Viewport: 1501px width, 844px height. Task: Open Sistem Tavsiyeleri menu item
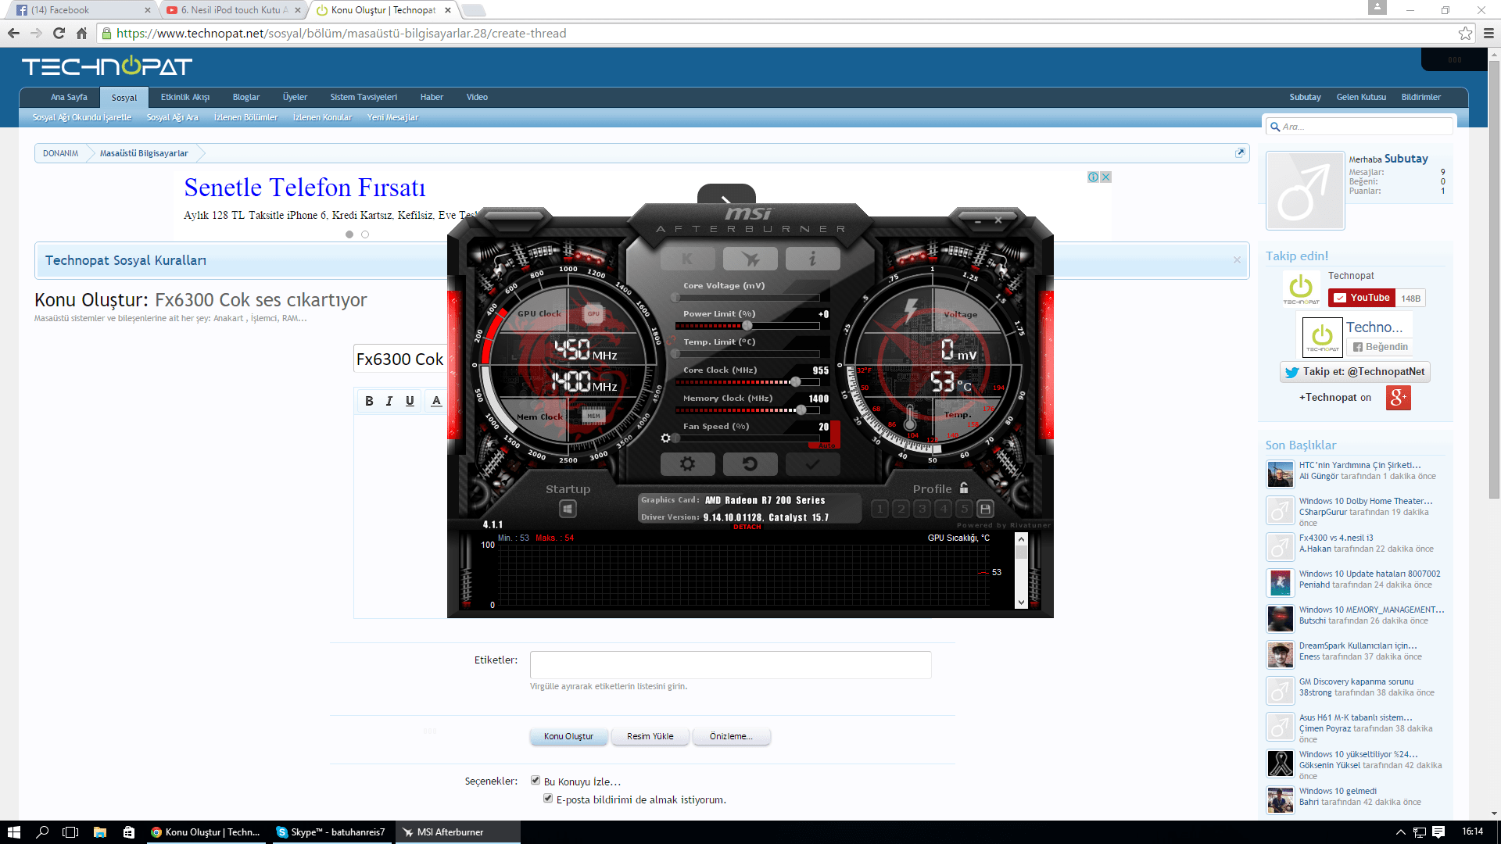pos(364,97)
